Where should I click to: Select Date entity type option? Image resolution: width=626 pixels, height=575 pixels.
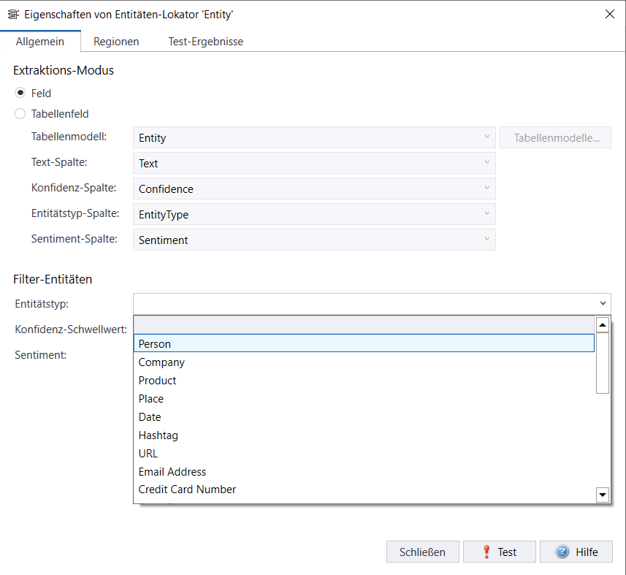pyautogui.click(x=150, y=417)
